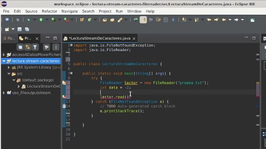Open dropdown next to New Java Class icon

96,20
